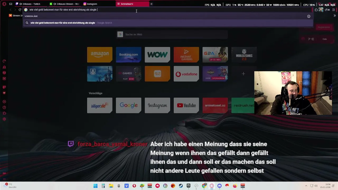Viewport: 338px width, 190px height.
Task: Click the address bar search text
Action: tap(63, 10)
